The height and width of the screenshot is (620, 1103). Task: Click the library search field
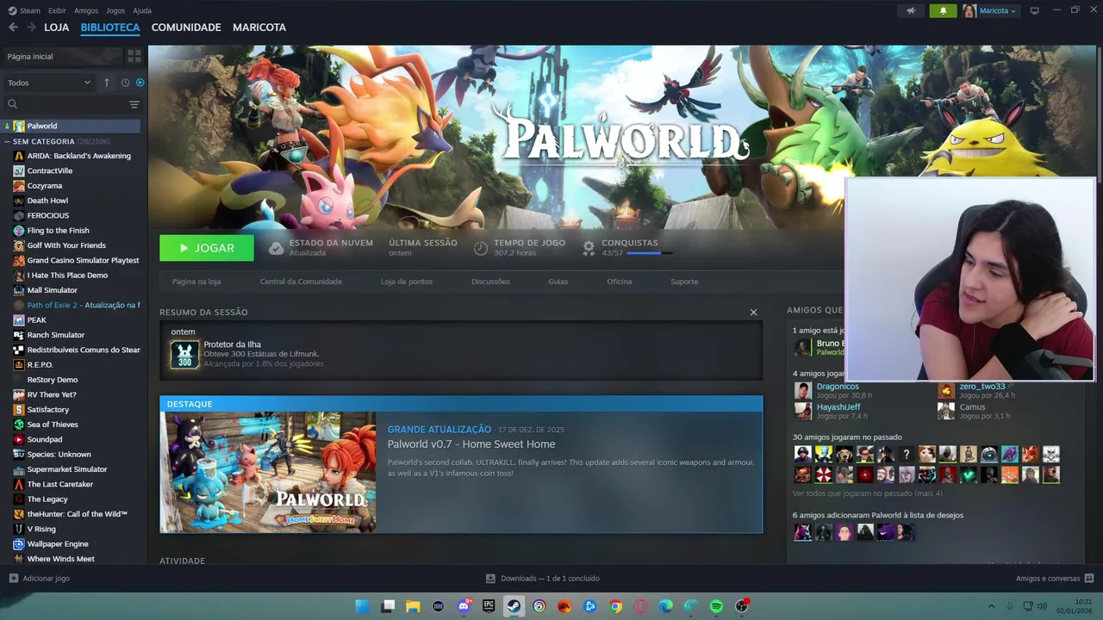pyautogui.click(x=65, y=104)
